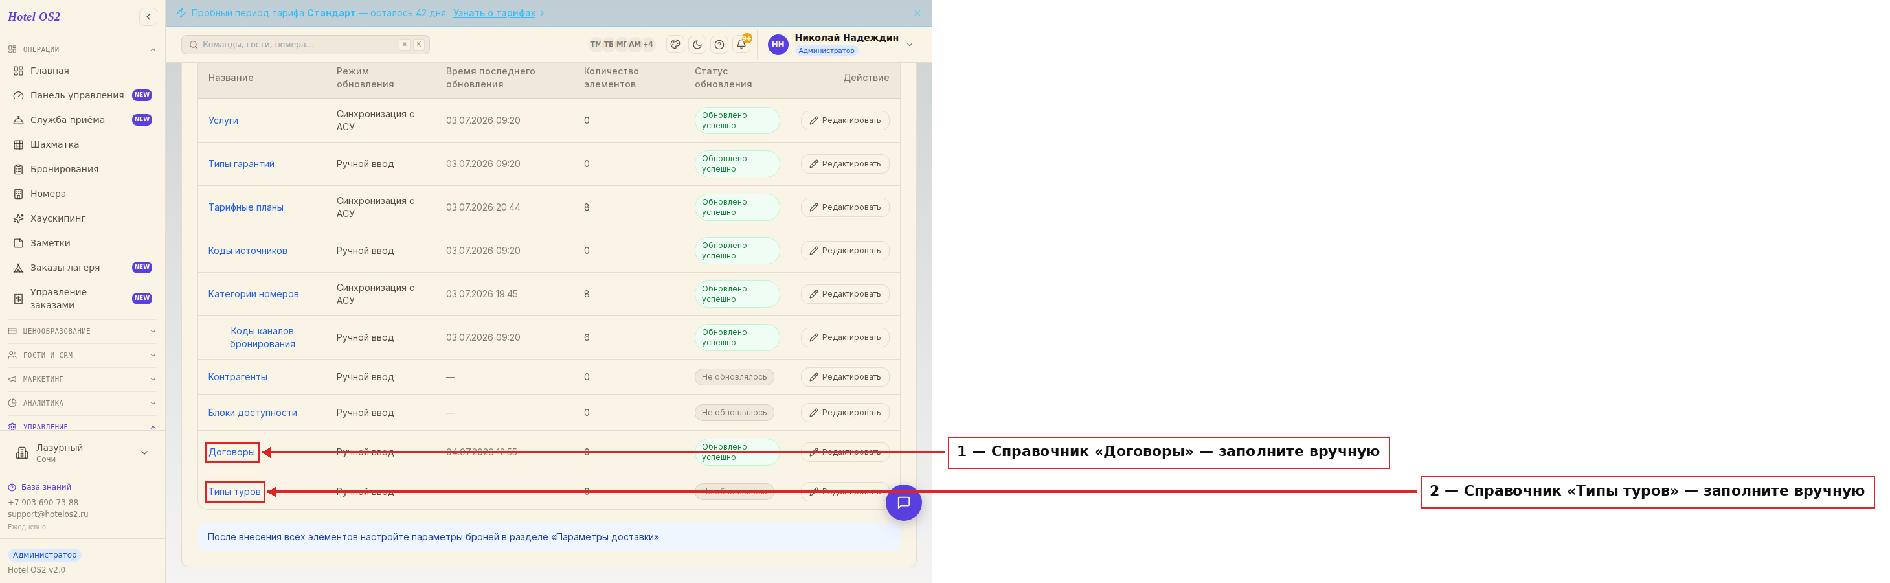
Task: Click the Заметки note icon
Action: point(18,243)
